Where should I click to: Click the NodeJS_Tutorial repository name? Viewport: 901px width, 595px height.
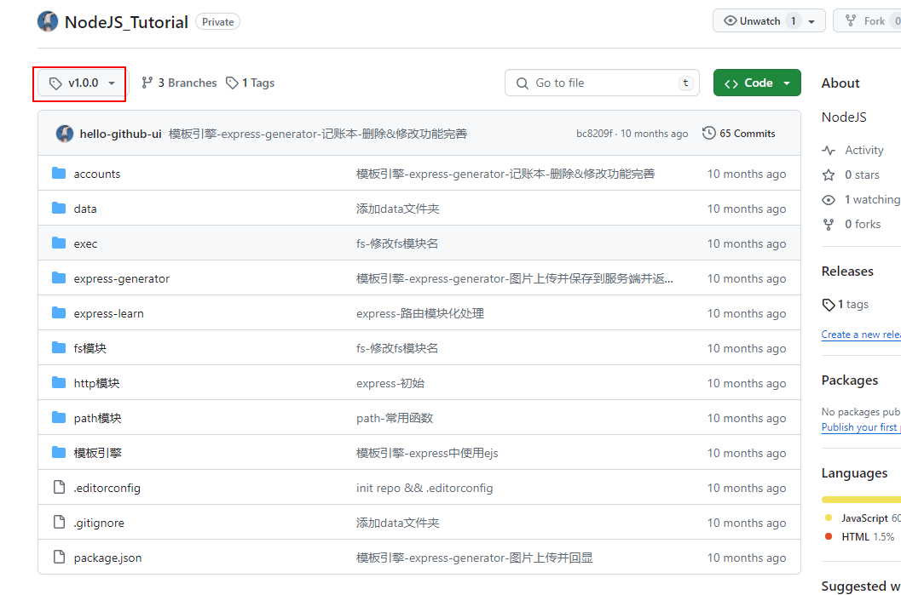(126, 22)
